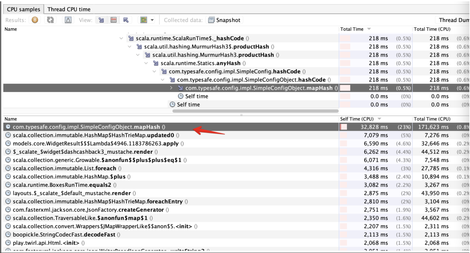Toggle the Hot Spots table view icon
Image resolution: width=470 pixels, height=253 pixels.
point(113,20)
